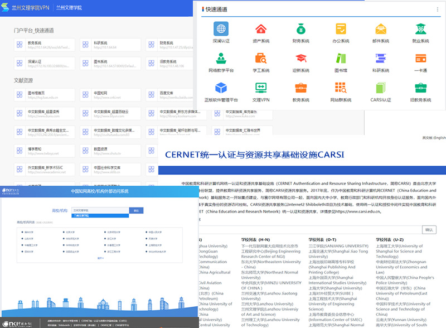This screenshot has width=446, height=328.
Task: Open the 文理VPN monitor icon
Action: 261,88
